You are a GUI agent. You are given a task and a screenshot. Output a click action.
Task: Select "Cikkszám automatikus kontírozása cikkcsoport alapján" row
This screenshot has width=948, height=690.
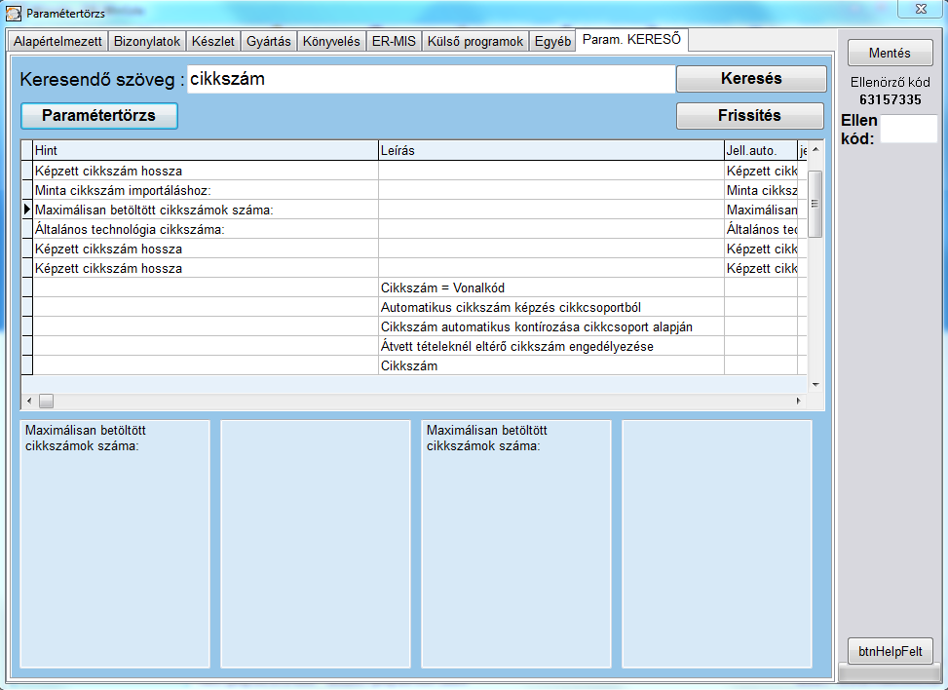pos(415,326)
